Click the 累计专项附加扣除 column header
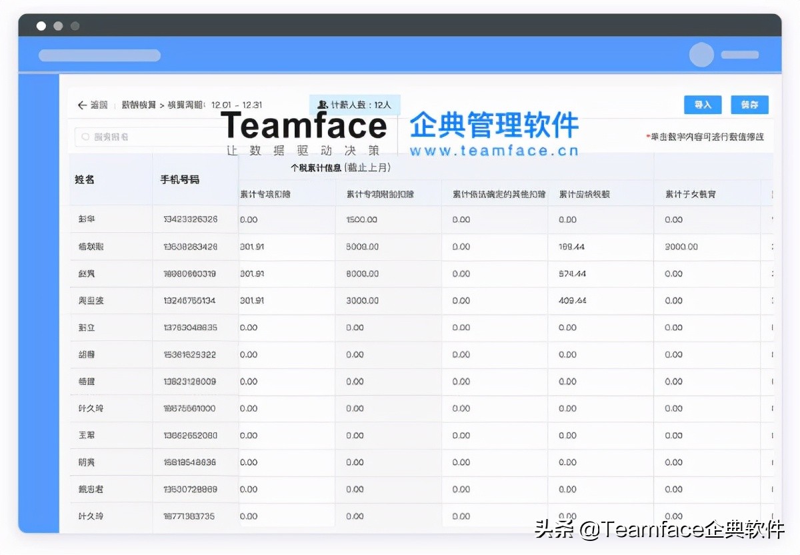 [x=380, y=194]
